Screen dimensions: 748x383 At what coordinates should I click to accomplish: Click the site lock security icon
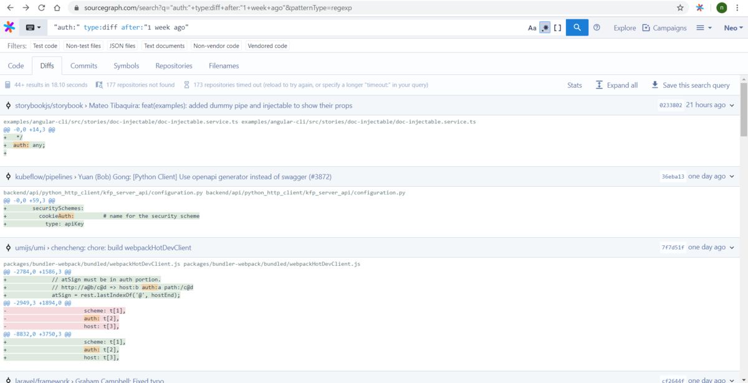point(77,8)
